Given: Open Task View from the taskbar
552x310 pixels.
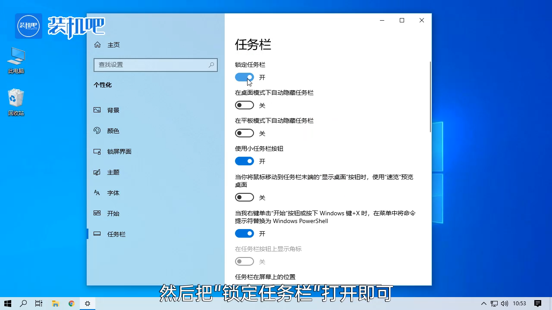Looking at the screenshot, I should coord(38,304).
